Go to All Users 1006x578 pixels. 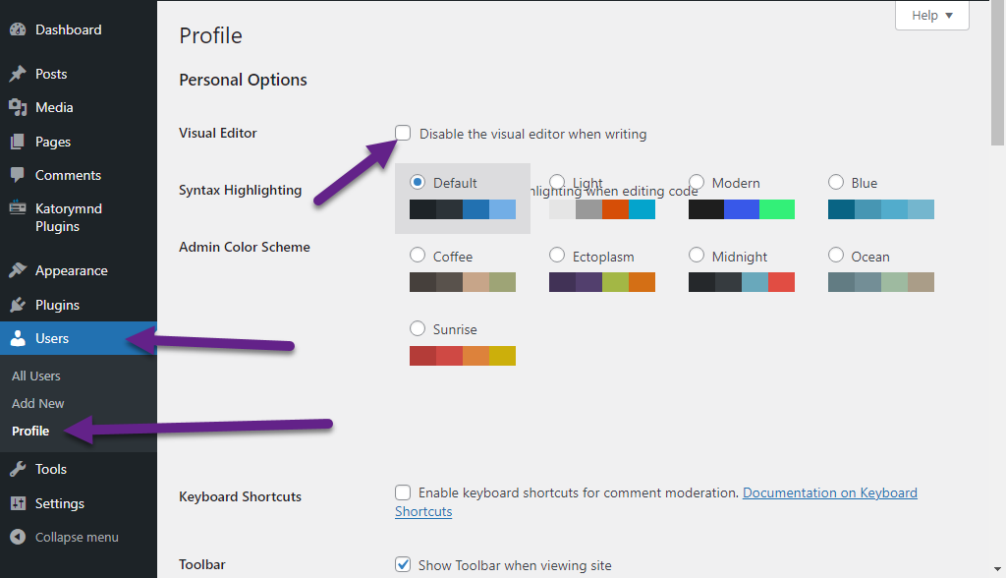coord(35,376)
